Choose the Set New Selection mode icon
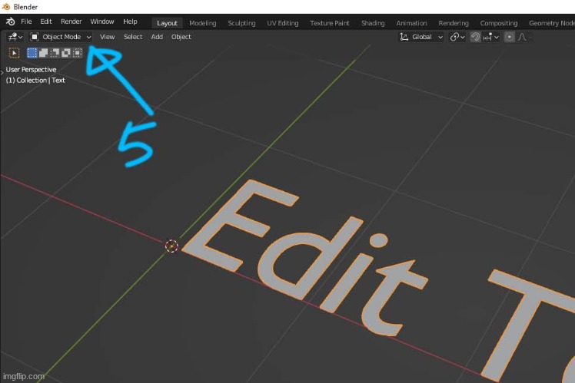The height and width of the screenshot is (383, 575). pos(32,53)
